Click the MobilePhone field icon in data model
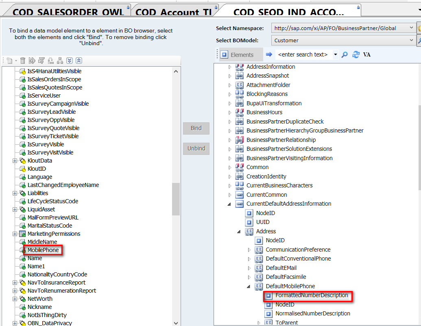 click(23, 250)
